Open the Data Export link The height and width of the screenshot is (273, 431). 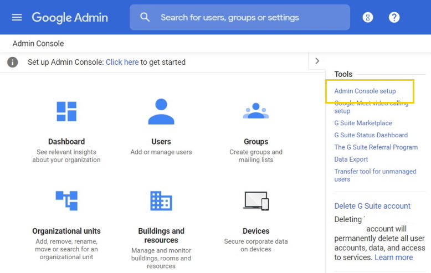pos(351,159)
